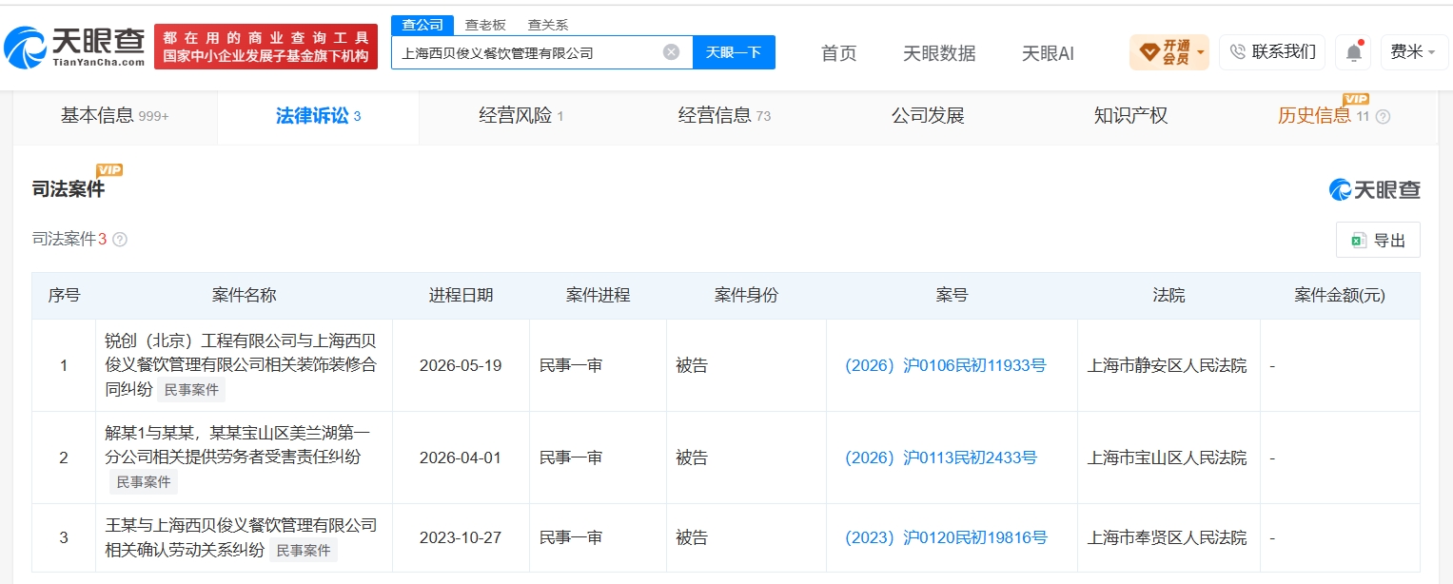
Task: Go to 首页 in the top navigation
Action: (838, 53)
